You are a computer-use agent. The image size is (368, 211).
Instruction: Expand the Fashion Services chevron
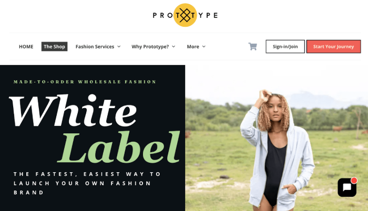pyautogui.click(x=119, y=46)
